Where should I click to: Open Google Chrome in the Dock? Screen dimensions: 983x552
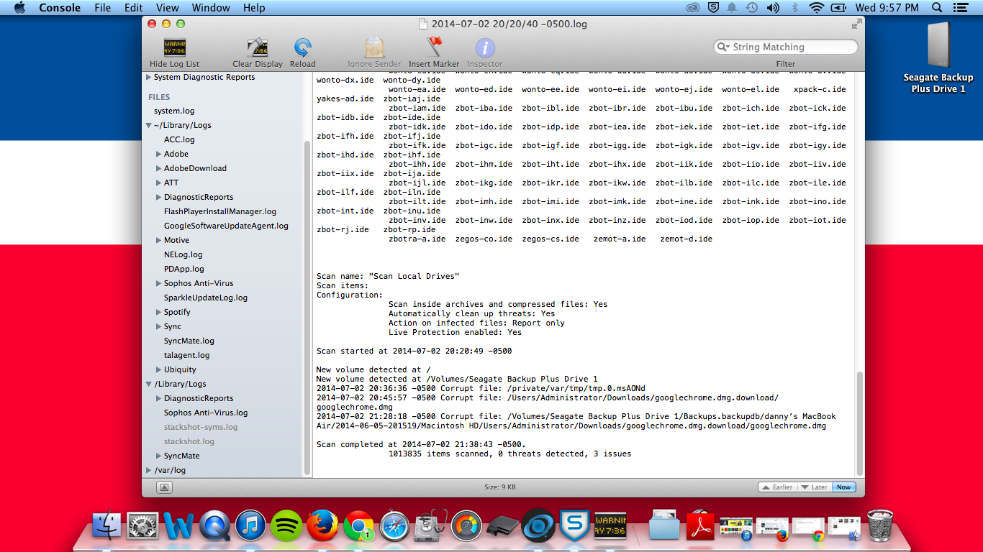[358, 525]
